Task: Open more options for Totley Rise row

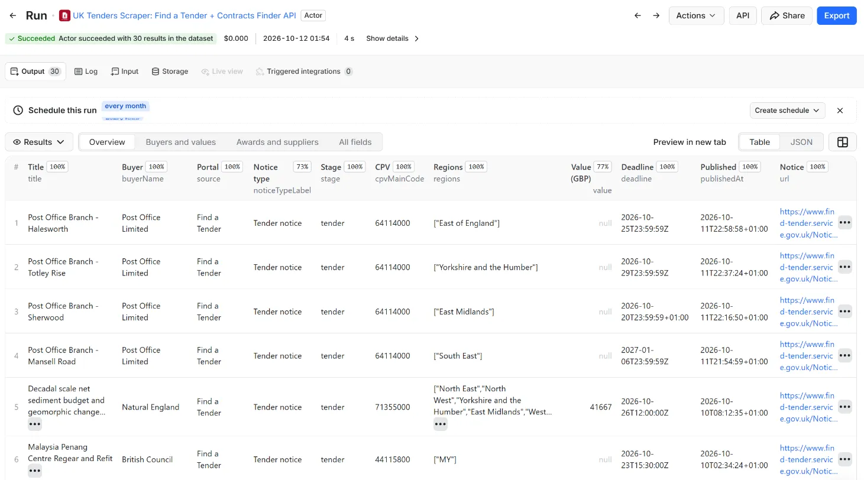Action: [845, 267]
